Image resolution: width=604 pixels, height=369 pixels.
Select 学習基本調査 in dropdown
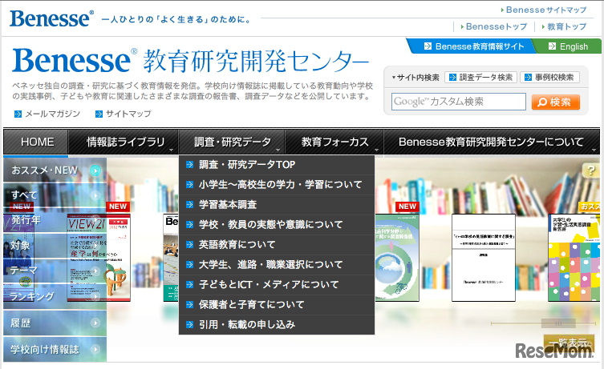pos(277,204)
